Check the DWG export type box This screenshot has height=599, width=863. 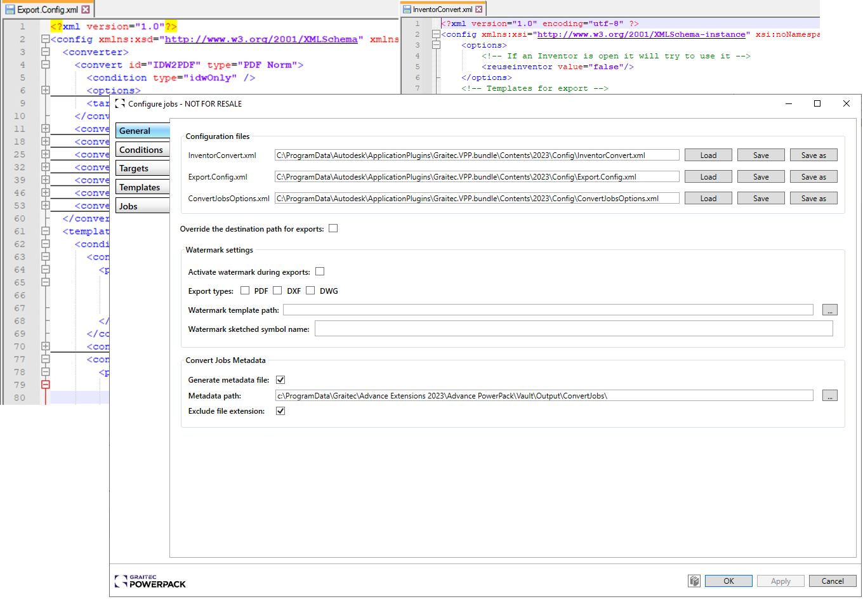(310, 291)
